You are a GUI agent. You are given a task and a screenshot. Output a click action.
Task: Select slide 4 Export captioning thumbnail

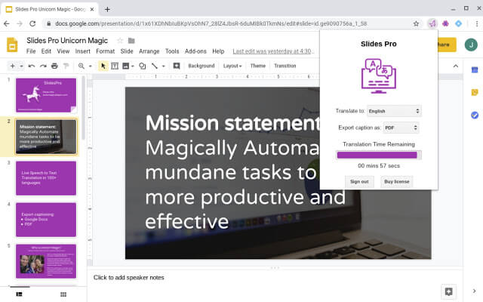[x=46, y=220]
